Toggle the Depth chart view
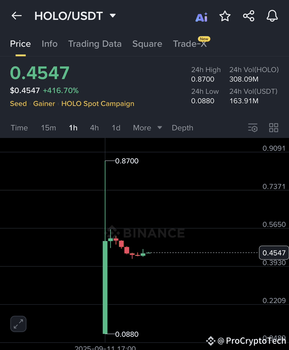 point(182,128)
